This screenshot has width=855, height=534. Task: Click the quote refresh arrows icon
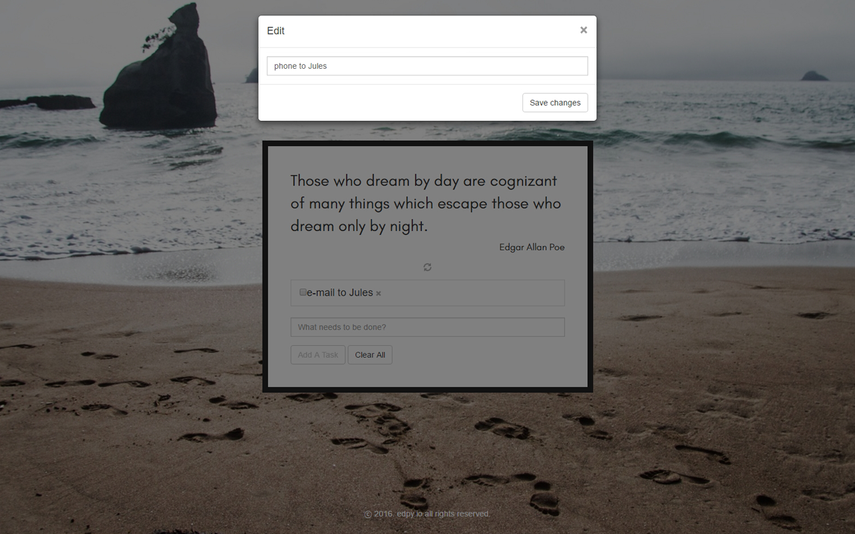[427, 266]
